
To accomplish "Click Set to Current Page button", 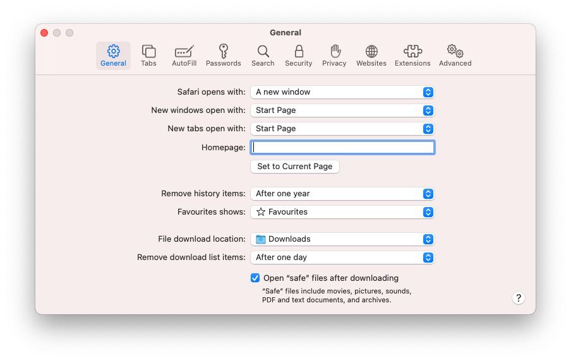I will 295,167.
